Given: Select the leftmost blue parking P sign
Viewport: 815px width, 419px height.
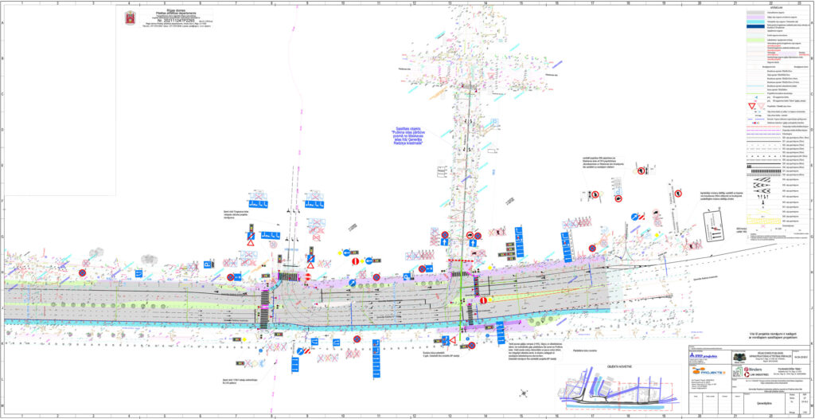Looking at the screenshot, I should pos(207,264).
